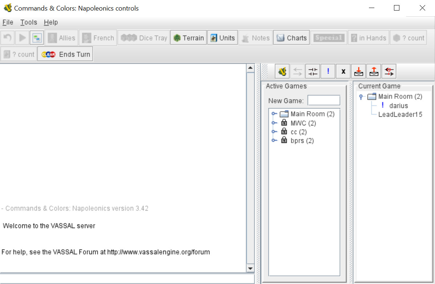Click the download-to-tray red arrow icon
This screenshot has height=284, width=435.
click(x=358, y=71)
